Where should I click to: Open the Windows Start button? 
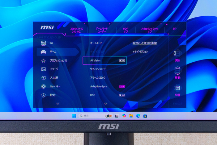point(74,116)
